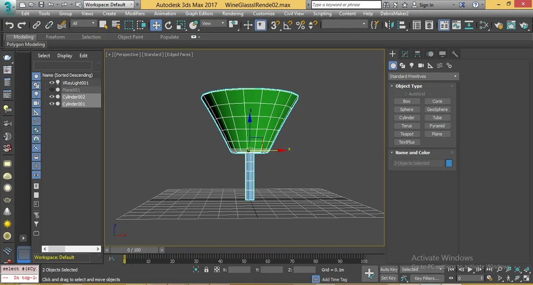Switch Create panel to Shapes category
Viewport: 533px width, 285px height.
402,66
